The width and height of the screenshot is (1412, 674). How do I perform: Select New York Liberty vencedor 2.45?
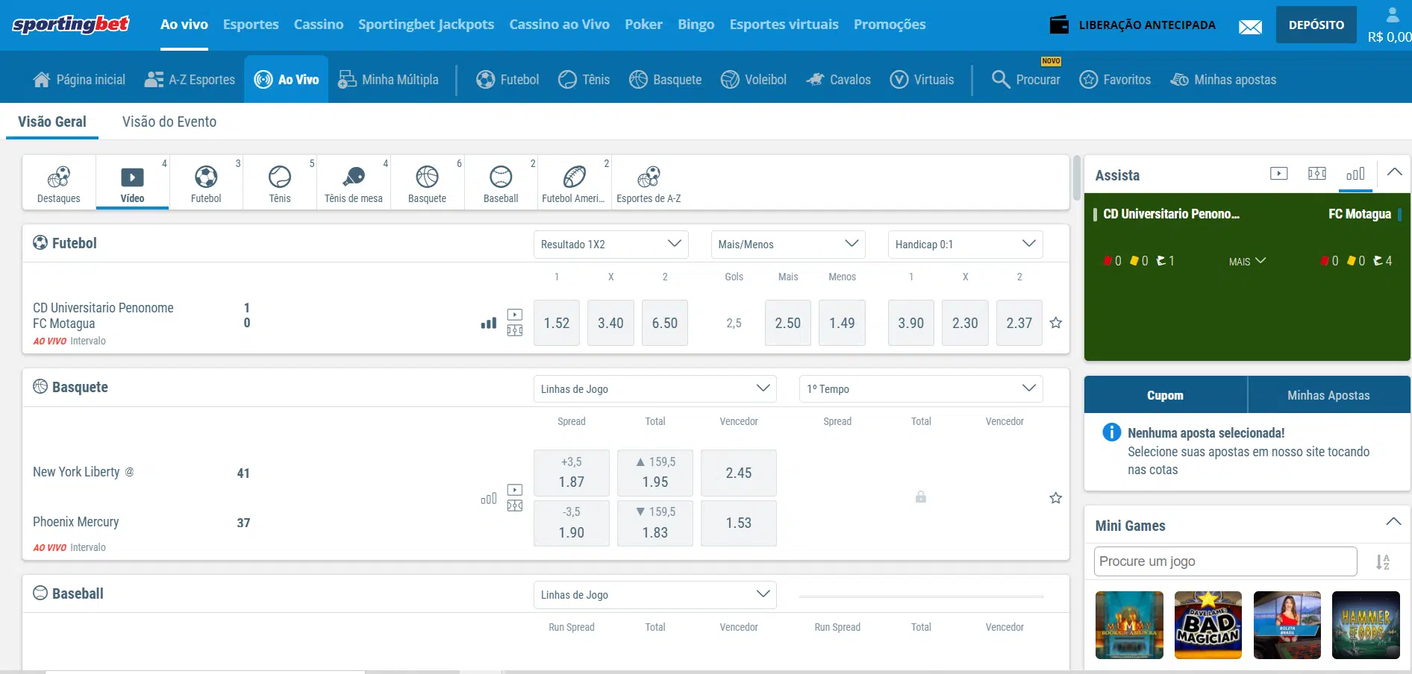(739, 473)
